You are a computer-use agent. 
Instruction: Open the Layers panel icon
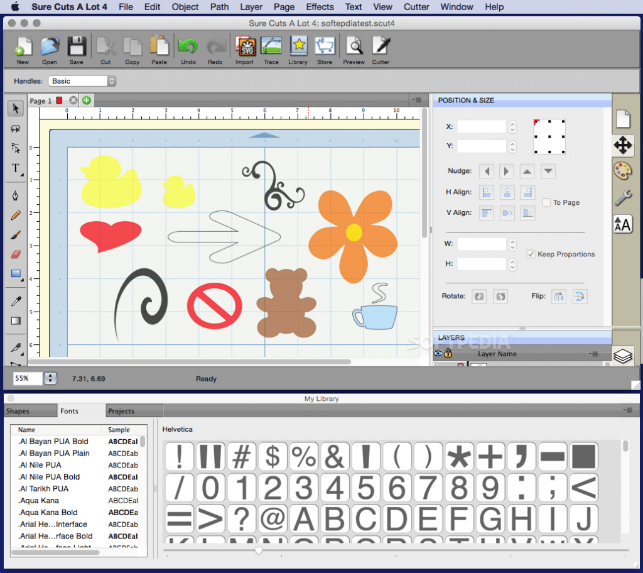coord(623,356)
